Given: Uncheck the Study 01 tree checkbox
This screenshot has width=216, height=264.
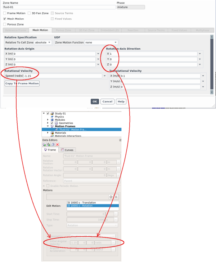Looking at the screenshot, I should point(48,113).
